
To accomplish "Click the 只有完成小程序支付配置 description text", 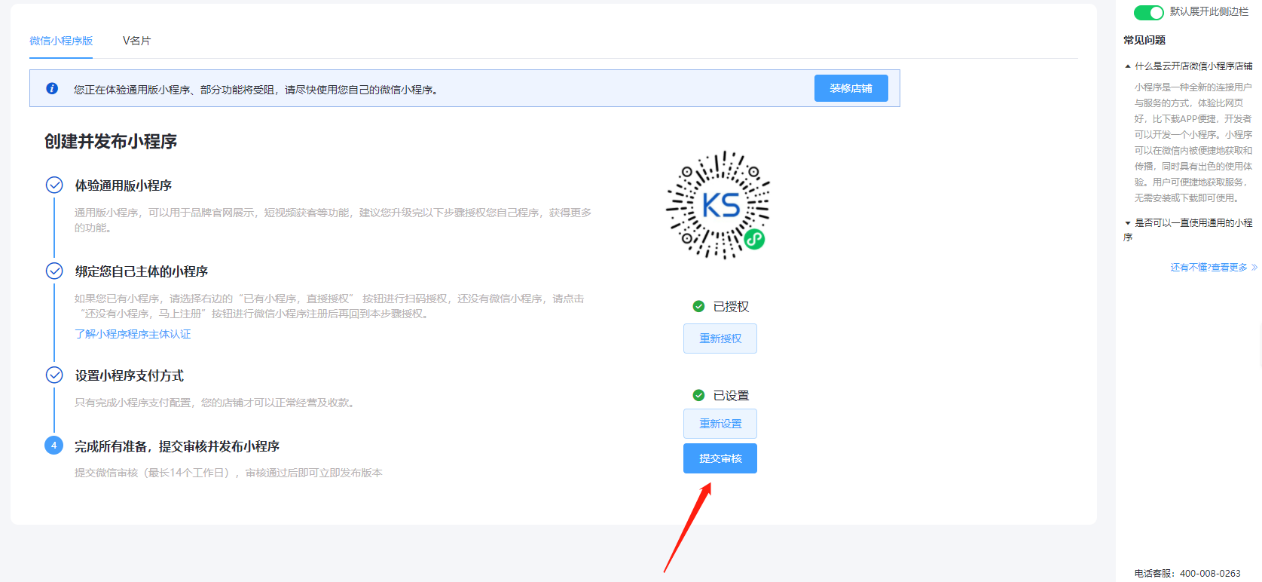I will (x=215, y=403).
